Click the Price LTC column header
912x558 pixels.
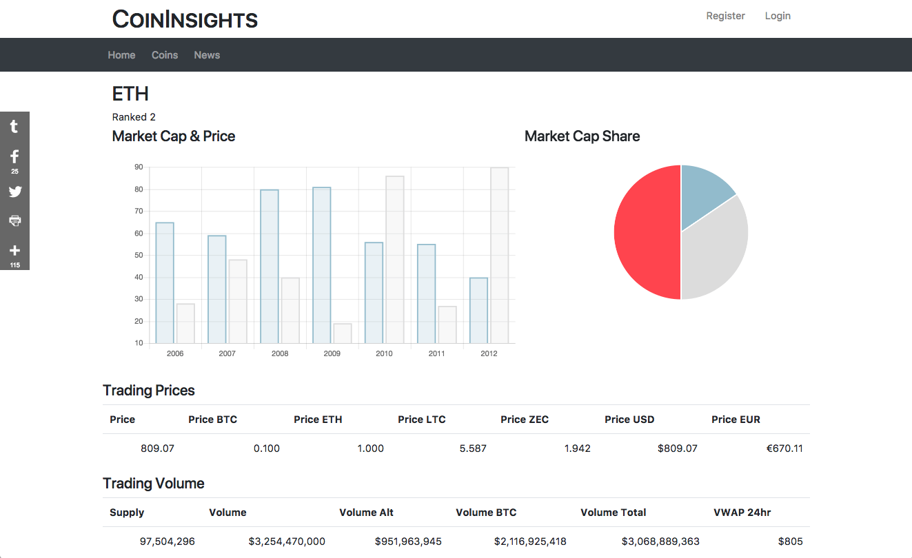(422, 420)
